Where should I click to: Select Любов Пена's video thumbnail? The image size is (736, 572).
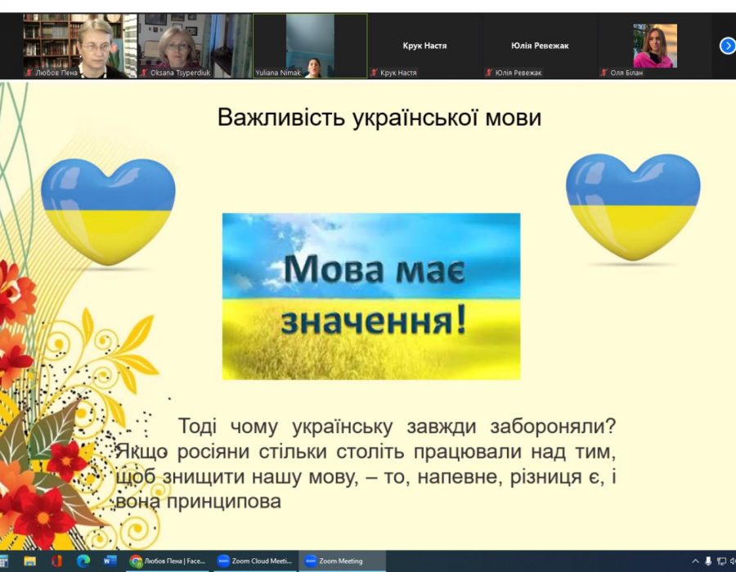(80, 46)
